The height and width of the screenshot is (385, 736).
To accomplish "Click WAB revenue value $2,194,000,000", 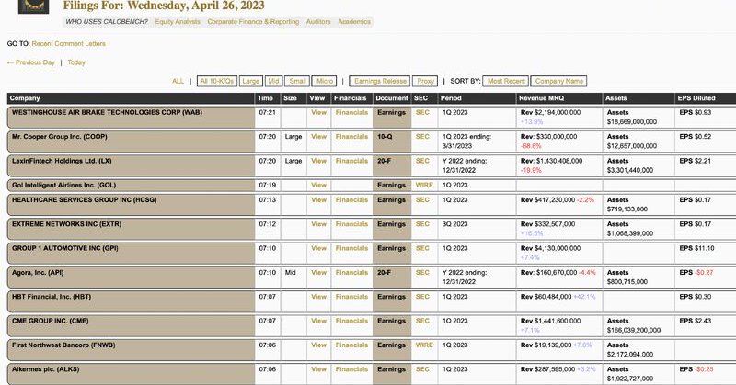I will [x=558, y=112].
